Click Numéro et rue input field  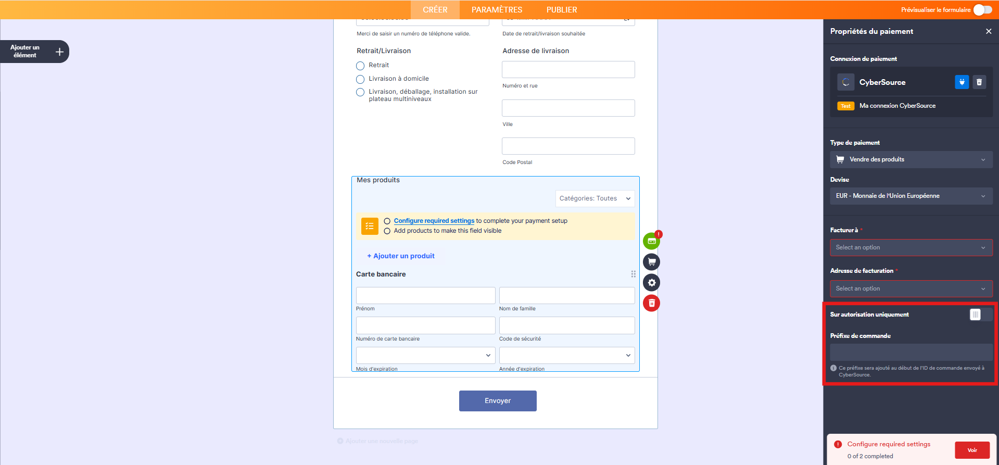(568, 70)
